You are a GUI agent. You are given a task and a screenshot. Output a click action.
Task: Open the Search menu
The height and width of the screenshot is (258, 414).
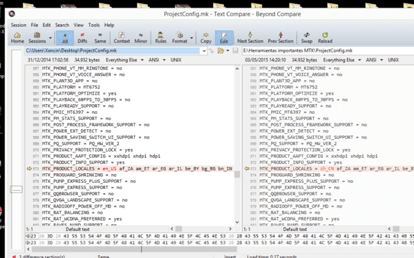(x=62, y=25)
